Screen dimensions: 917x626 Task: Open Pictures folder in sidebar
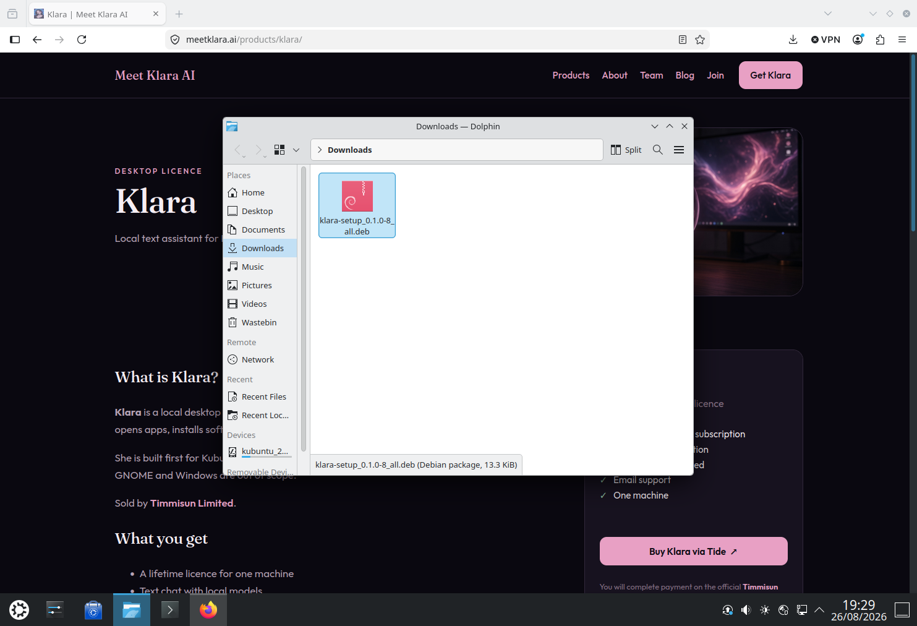pos(260,285)
